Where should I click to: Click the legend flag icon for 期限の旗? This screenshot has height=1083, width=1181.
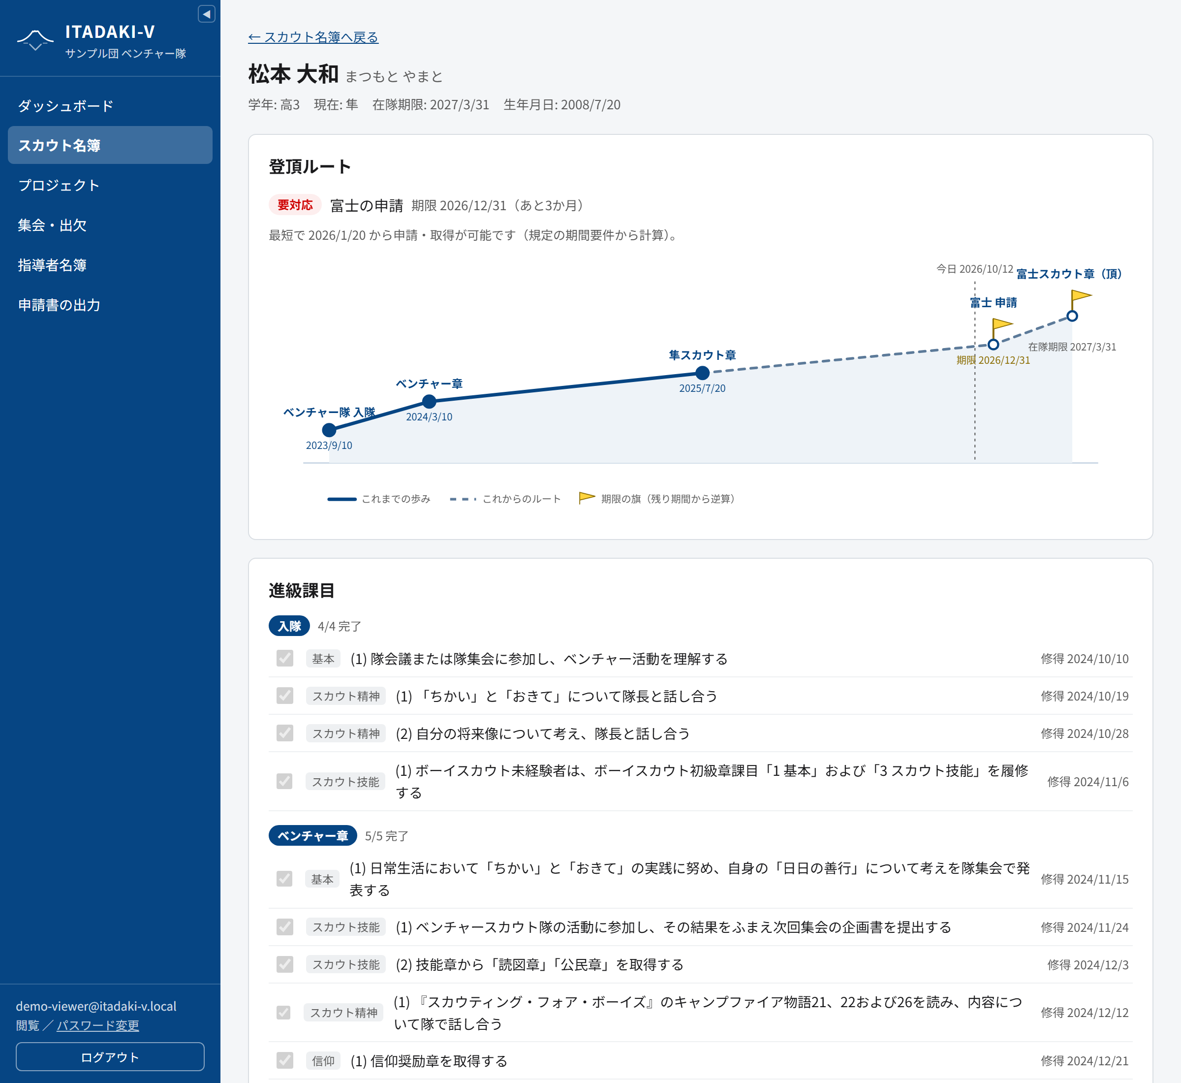(x=587, y=498)
